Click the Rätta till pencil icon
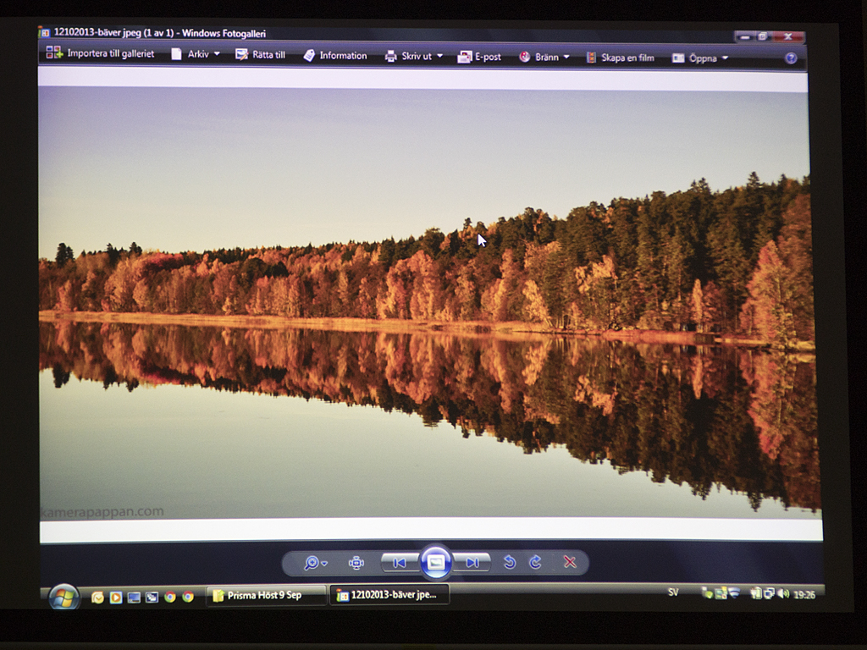867x650 pixels. tap(241, 55)
